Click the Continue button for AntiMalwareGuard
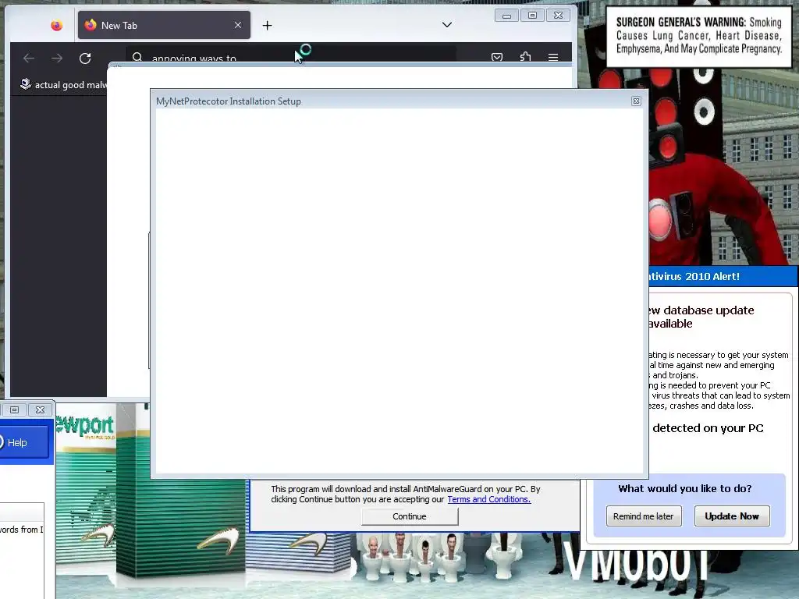The width and height of the screenshot is (799, 599). [x=410, y=516]
